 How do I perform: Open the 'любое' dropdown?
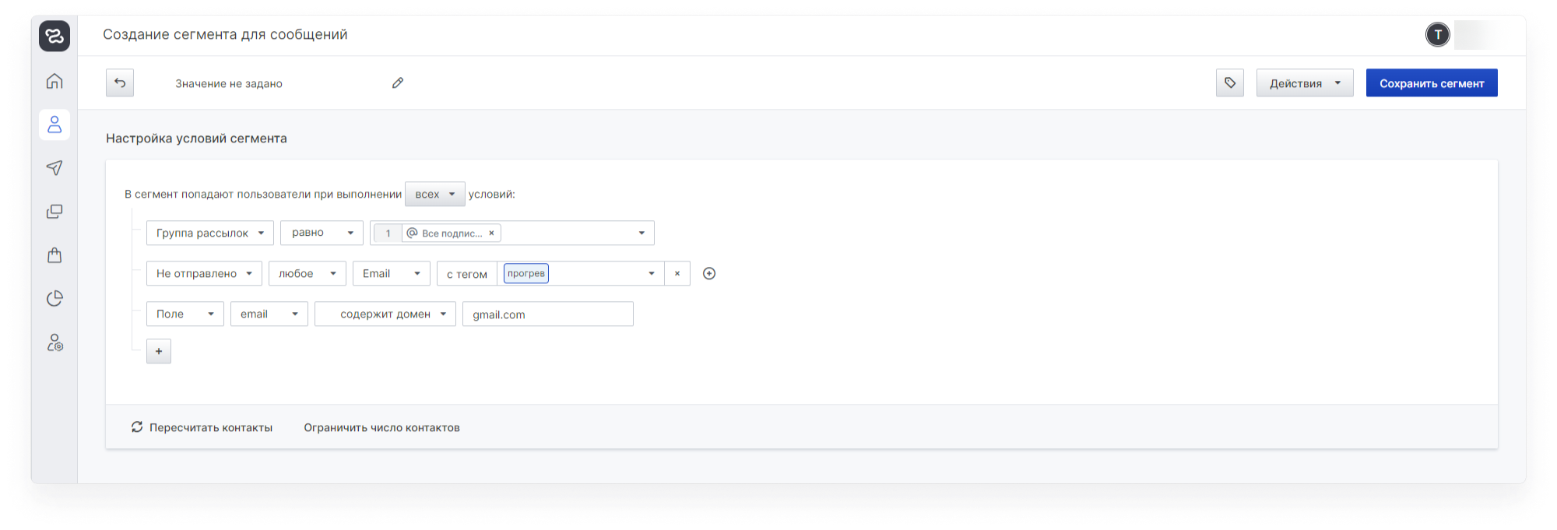tap(308, 273)
